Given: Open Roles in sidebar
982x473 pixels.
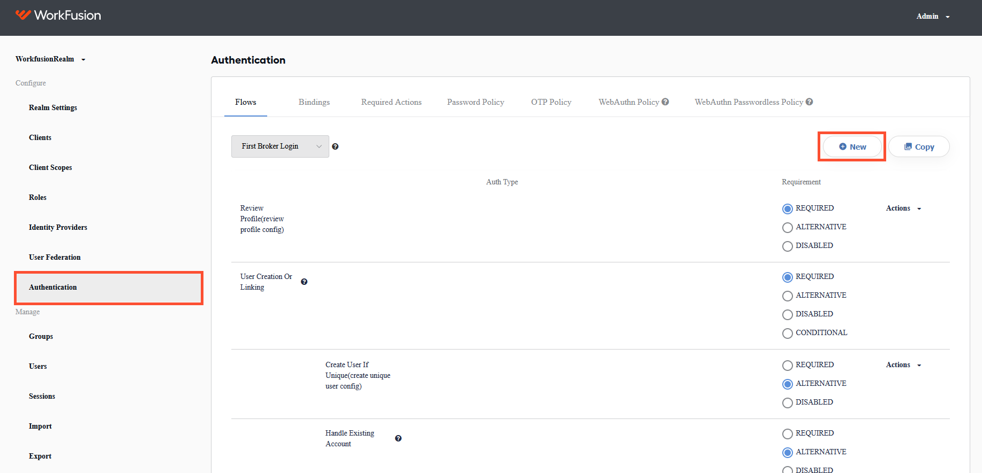Looking at the screenshot, I should pyautogui.click(x=37, y=197).
